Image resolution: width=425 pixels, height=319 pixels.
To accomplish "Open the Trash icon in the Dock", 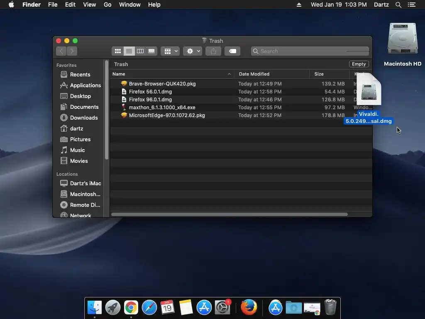I will pyautogui.click(x=330, y=307).
